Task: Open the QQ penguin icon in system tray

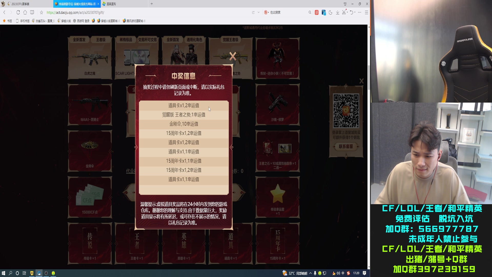Action: point(334,273)
